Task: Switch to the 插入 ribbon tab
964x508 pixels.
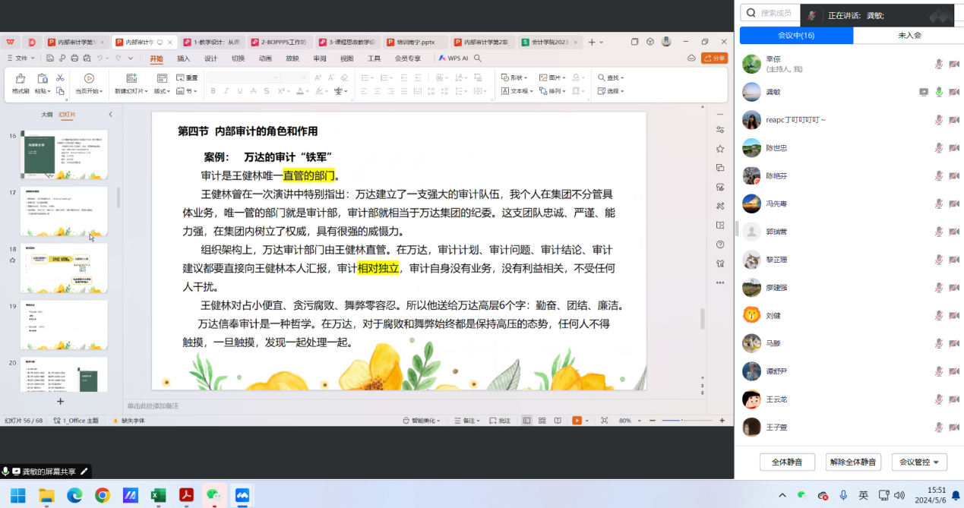Action: (x=184, y=58)
